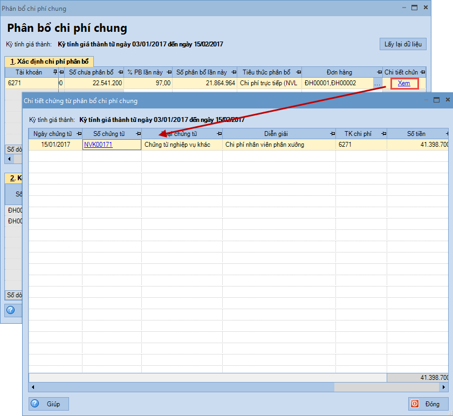Image resolution: width=453 pixels, height=416 pixels.
Task: Click pin icon in Tiêu thức phân bổ header
Action: [x=298, y=72]
